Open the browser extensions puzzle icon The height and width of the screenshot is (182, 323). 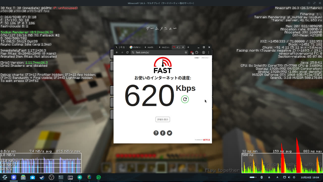click(197, 52)
